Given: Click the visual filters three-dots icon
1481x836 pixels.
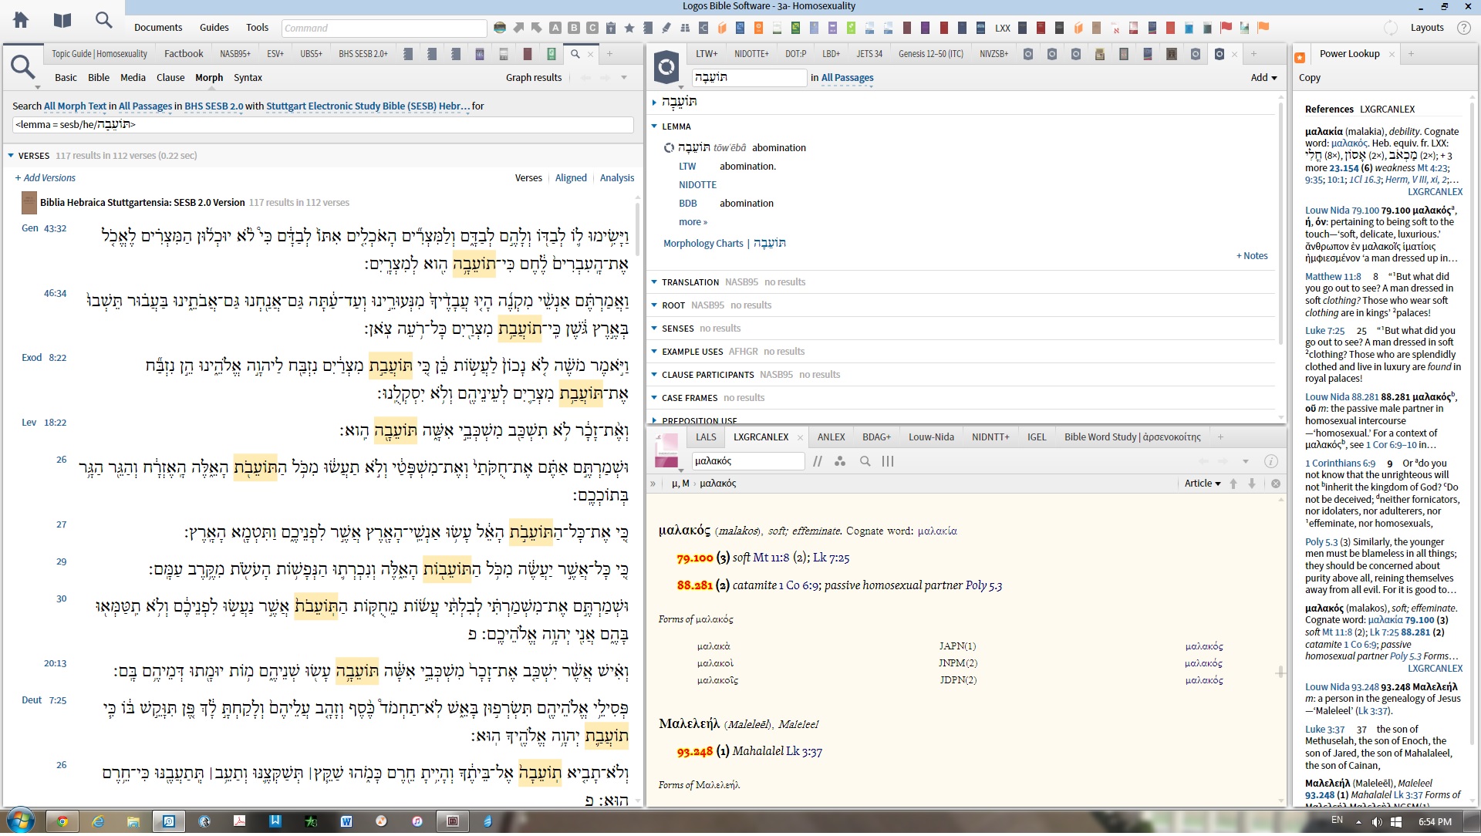Looking at the screenshot, I should [x=840, y=462].
